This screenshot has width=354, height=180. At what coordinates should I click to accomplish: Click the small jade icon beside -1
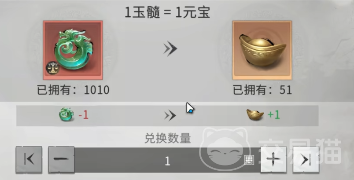[x=66, y=115]
